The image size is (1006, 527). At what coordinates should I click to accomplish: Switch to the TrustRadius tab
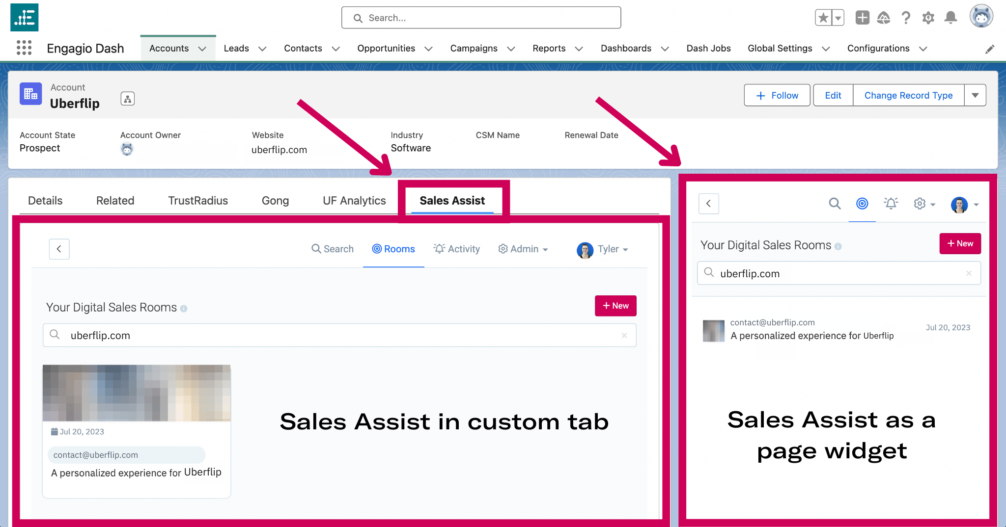tap(198, 201)
